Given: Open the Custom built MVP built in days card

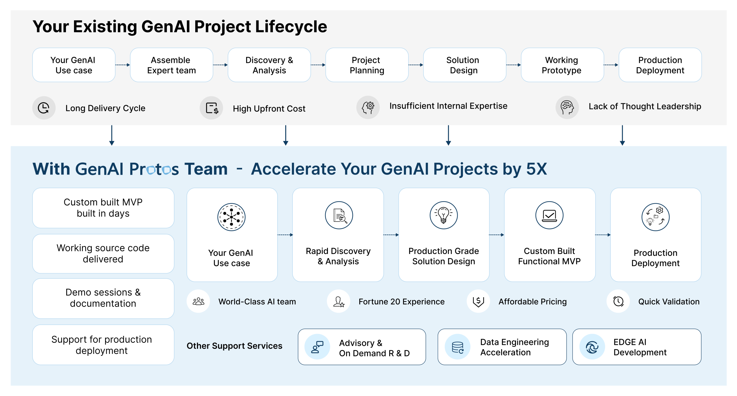Looking at the screenshot, I should (x=103, y=208).
